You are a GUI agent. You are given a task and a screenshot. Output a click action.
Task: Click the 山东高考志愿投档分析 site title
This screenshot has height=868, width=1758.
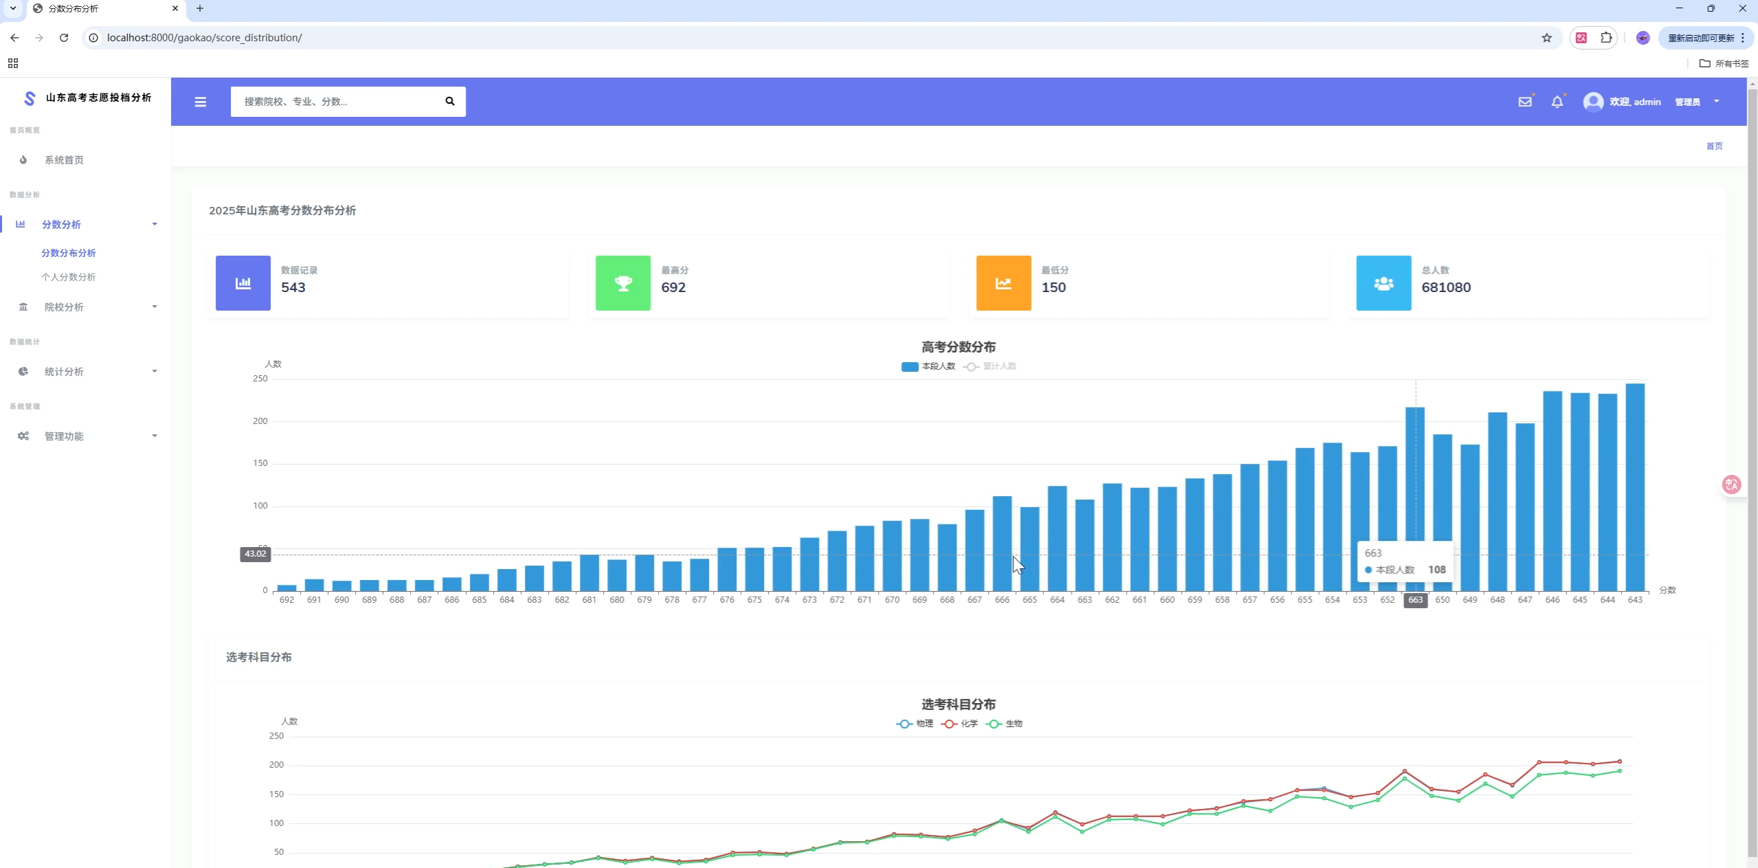point(99,98)
